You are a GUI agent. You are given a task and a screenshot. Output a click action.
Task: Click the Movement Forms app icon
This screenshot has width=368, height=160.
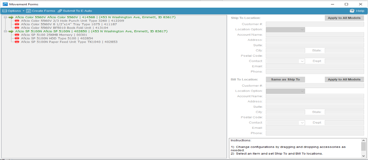tap(5, 4)
